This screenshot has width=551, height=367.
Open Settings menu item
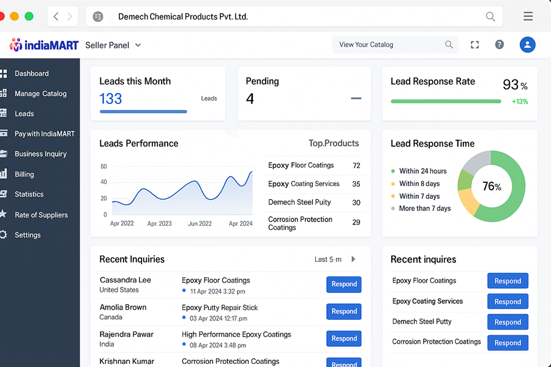tap(28, 235)
